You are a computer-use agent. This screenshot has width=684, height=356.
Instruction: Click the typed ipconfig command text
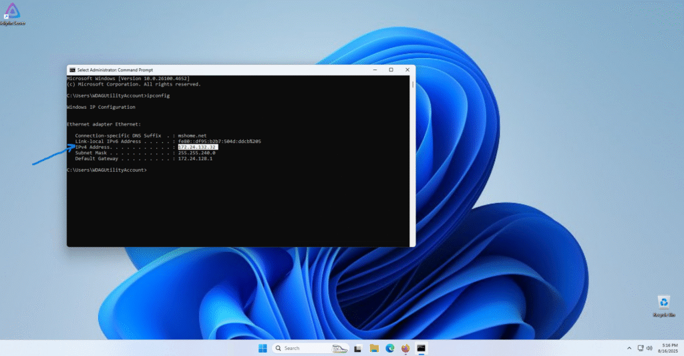158,96
